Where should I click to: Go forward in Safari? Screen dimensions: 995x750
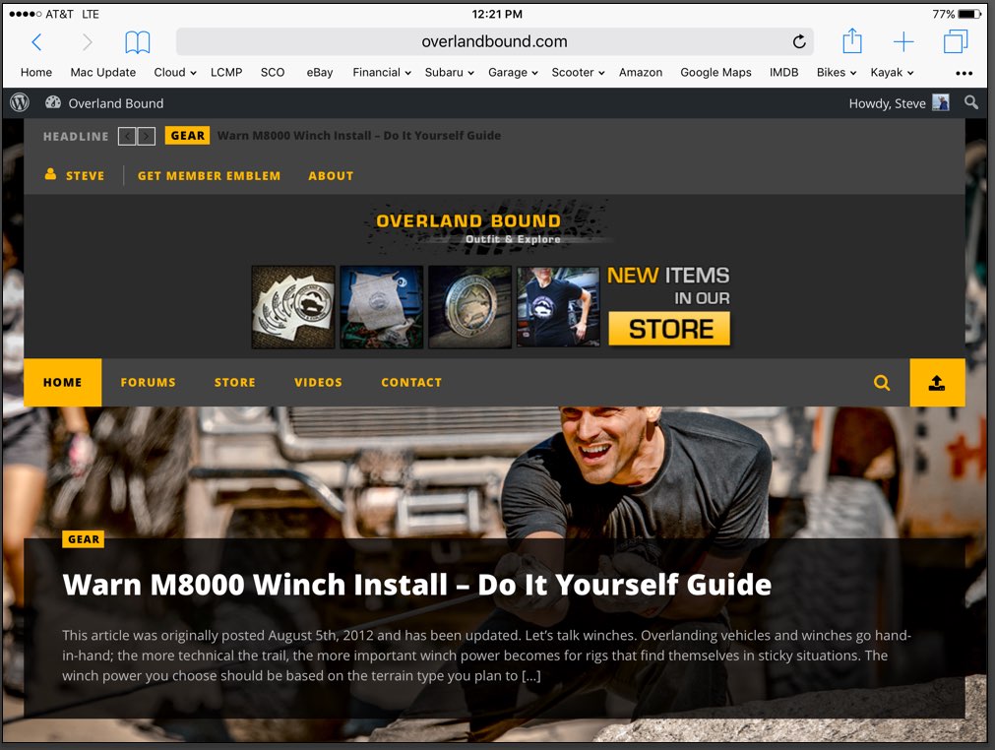[x=88, y=42]
